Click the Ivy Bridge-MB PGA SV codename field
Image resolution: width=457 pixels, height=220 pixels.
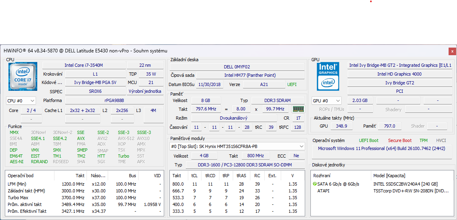(x=95, y=82)
